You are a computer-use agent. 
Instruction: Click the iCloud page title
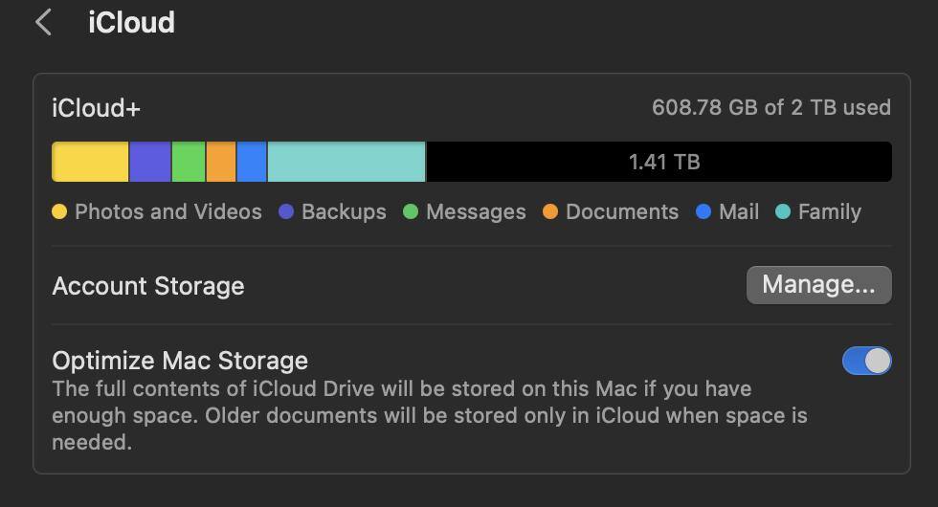tap(131, 23)
